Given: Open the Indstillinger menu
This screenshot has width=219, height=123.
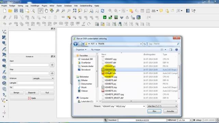Looking at the screenshot, I should pyautogui.click(x=35, y=6).
